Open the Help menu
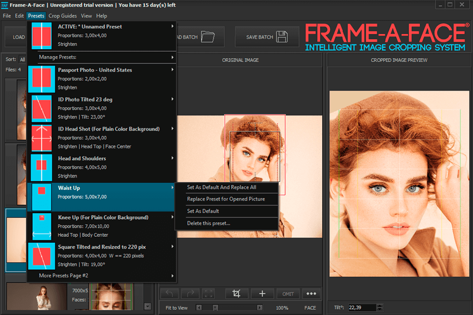Viewport: 473px width, 315px height. pyautogui.click(x=101, y=16)
